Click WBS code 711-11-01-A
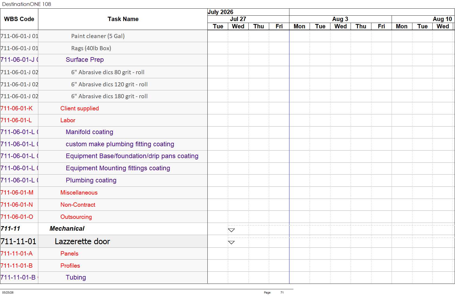 point(16,254)
